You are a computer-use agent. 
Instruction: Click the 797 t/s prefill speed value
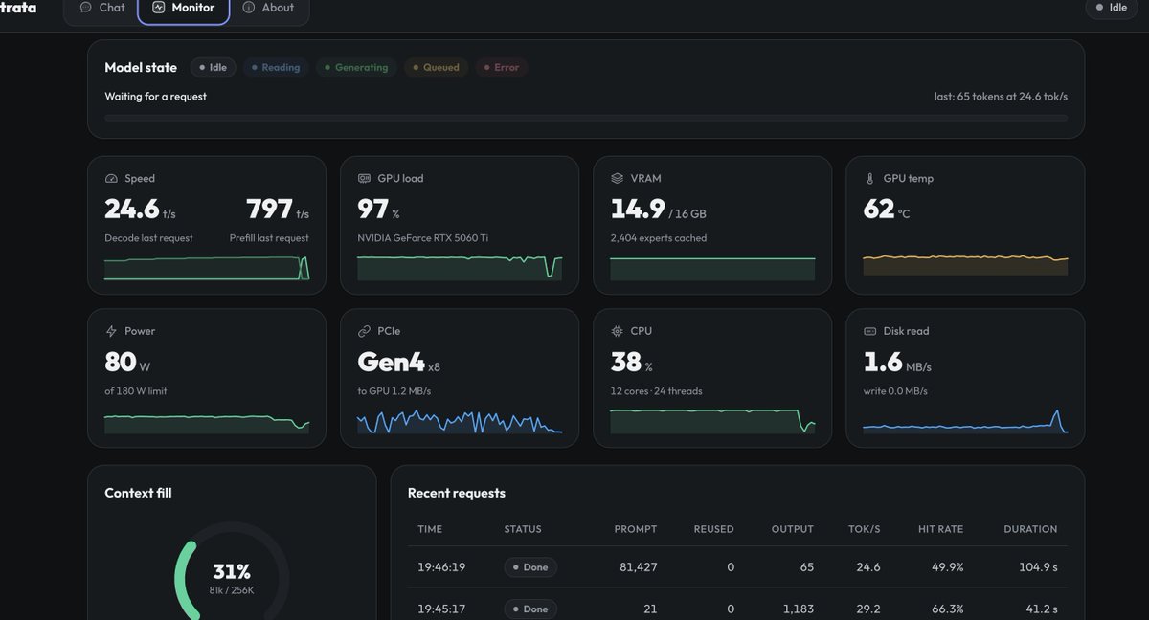[x=278, y=209]
